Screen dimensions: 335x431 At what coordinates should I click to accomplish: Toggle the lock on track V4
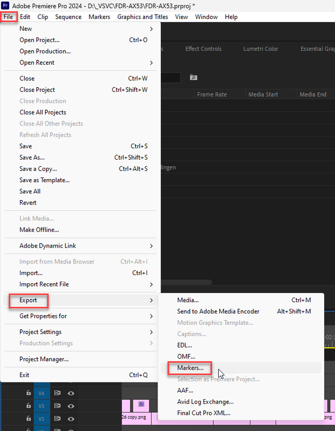coord(29,393)
